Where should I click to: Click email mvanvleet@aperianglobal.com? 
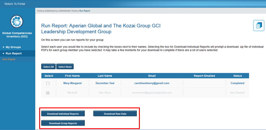pos(152,93)
